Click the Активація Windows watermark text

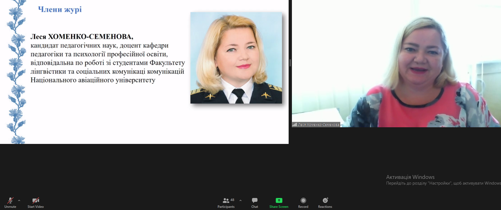click(410, 177)
